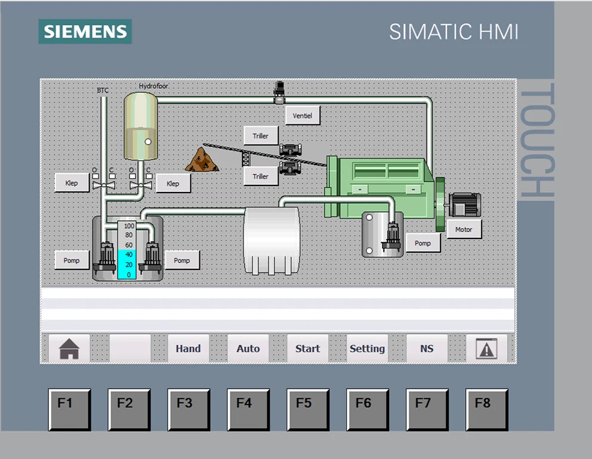Select the green screening machine graphic
This screenshot has width=592, height=459.
(380, 188)
